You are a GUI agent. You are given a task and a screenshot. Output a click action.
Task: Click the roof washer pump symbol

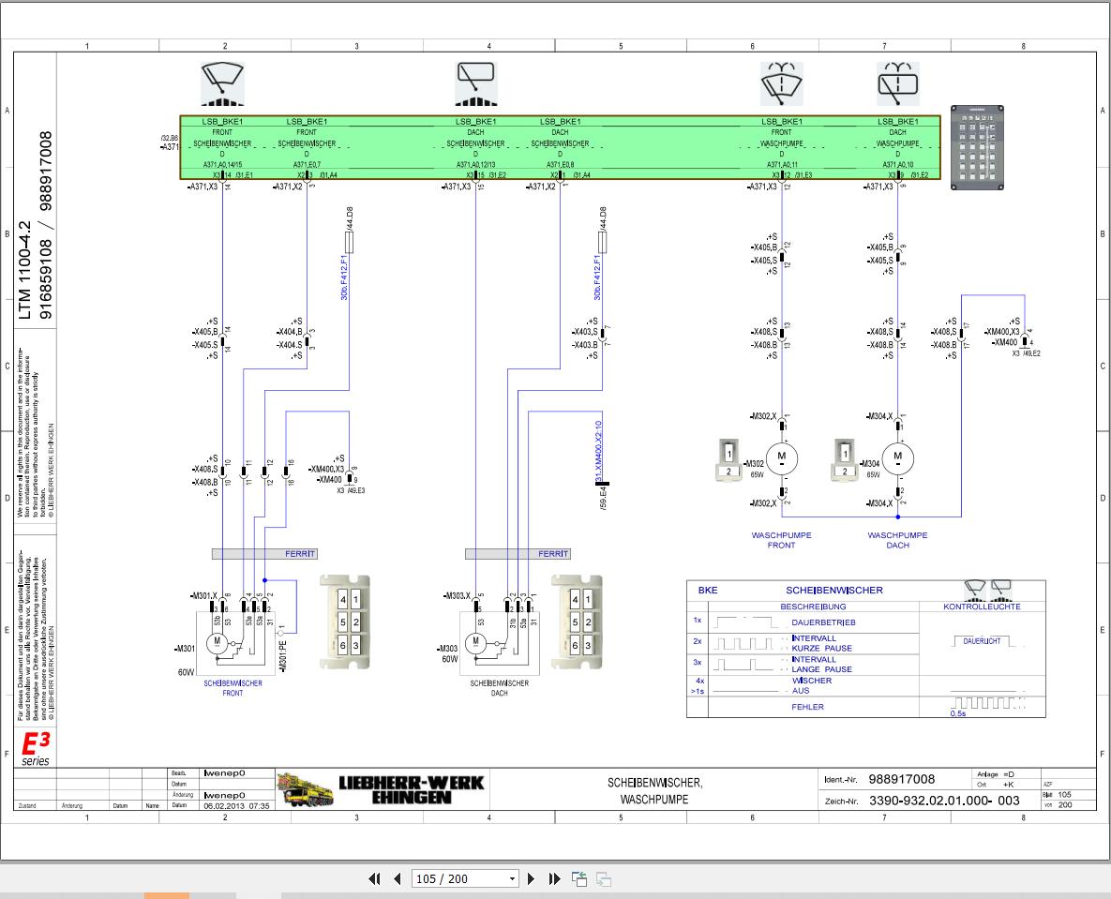pyautogui.click(x=898, y=83)
